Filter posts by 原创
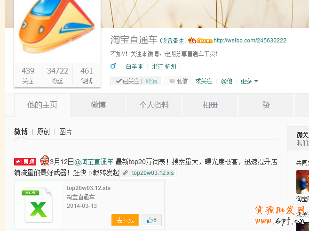 [x=43, y=132]
